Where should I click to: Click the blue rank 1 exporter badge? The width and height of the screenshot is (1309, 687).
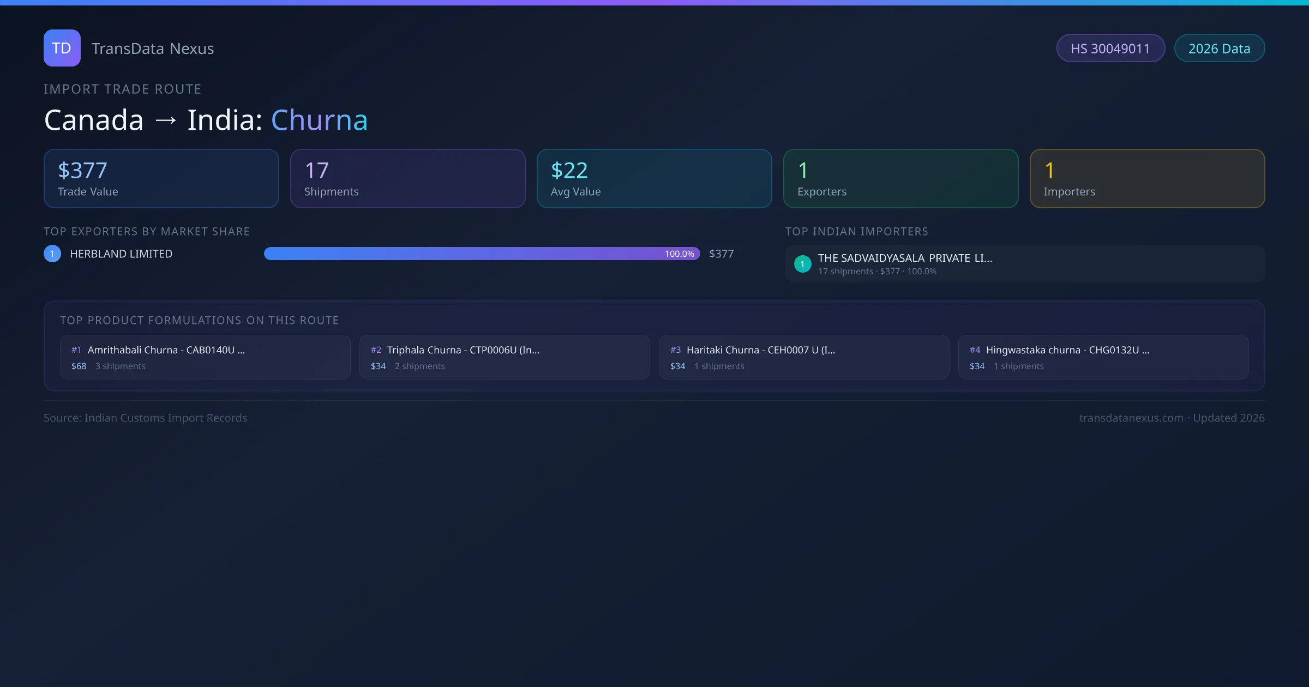tap(52, 254)
